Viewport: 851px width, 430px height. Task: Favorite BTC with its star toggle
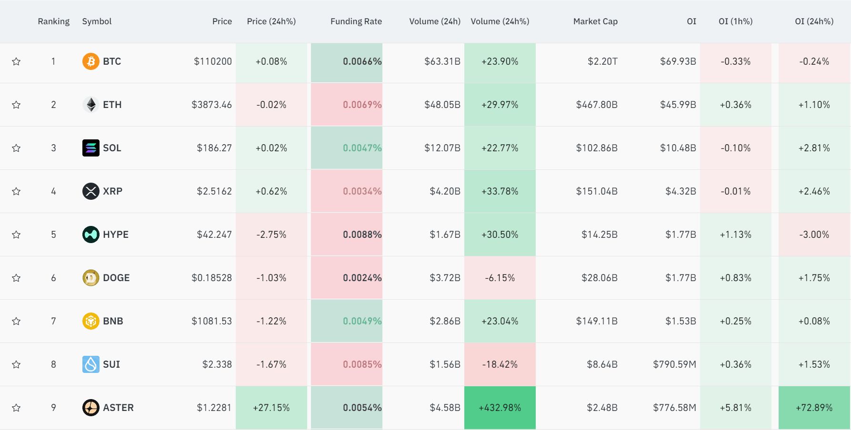[16, 61]
